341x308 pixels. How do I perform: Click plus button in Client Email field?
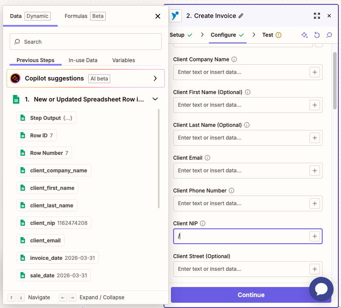click(x=314, y=171)
